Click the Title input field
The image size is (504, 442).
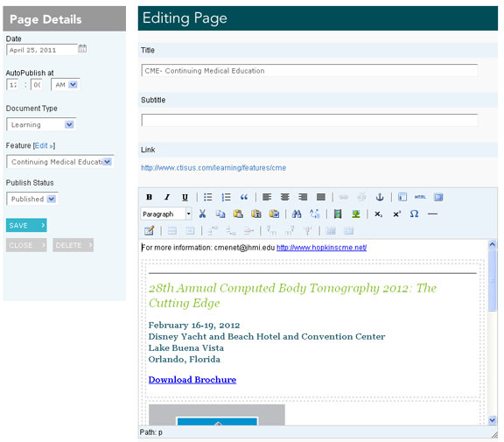click(x=310, y=70)
